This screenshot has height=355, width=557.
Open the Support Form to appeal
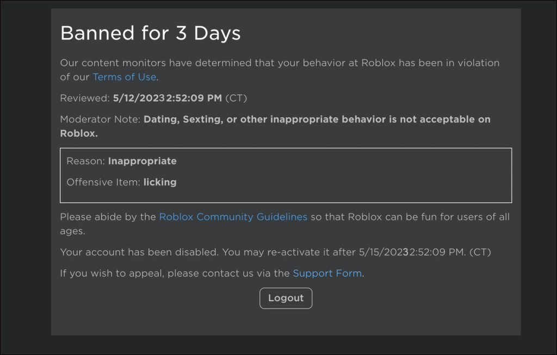pyautogui.click(x=327, y=273)
